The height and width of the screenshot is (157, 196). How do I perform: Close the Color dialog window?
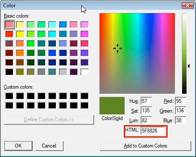pyautogui.click(x=187, y=6)
